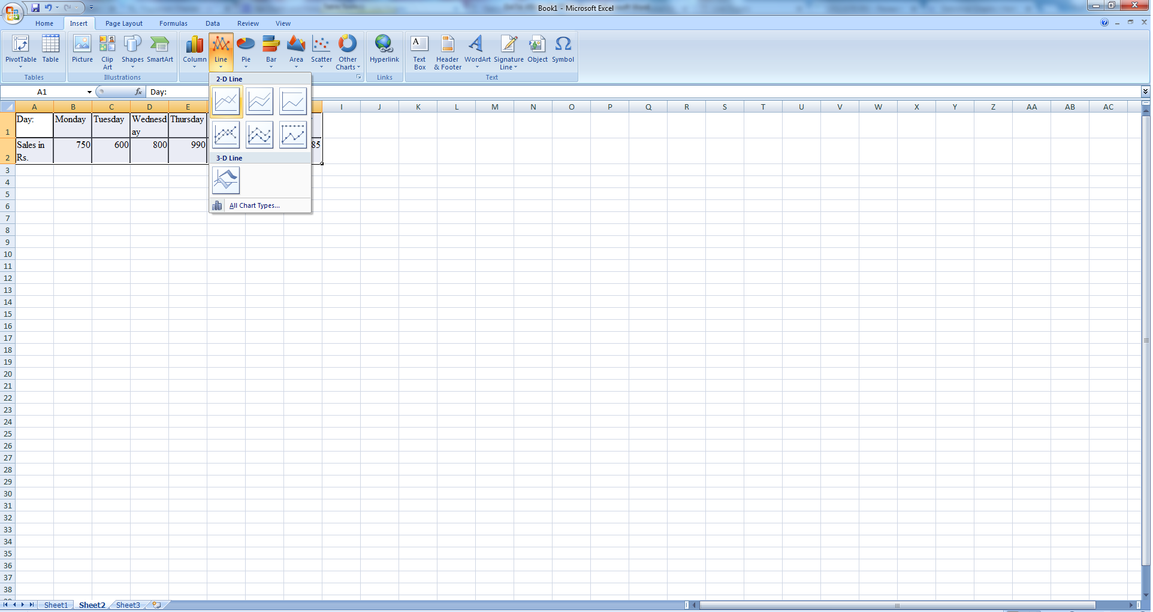Switch to the Page Layout tab
This screenshot has width=1153, height=612.
point(123,23)
